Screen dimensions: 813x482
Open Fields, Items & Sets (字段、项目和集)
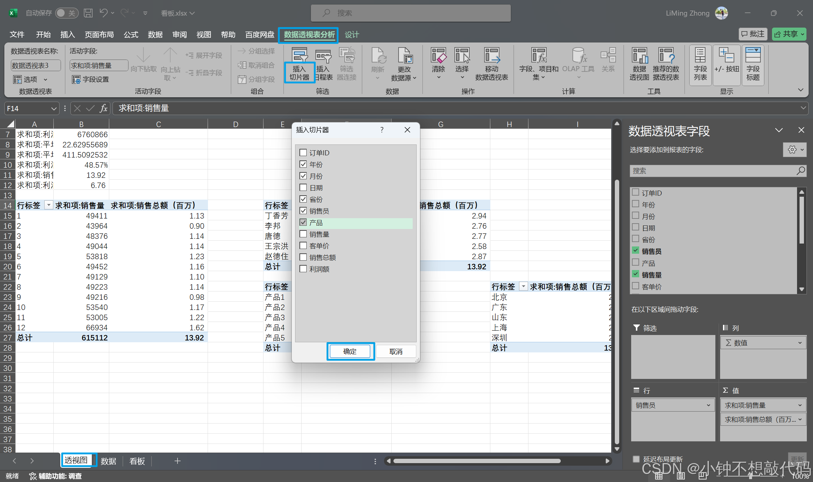pos(539,64)
